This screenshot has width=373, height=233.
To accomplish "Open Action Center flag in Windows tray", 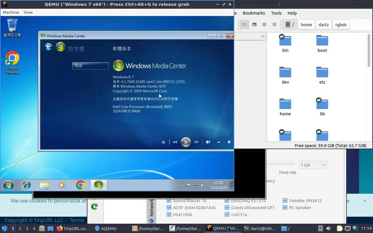I will 189,185.
